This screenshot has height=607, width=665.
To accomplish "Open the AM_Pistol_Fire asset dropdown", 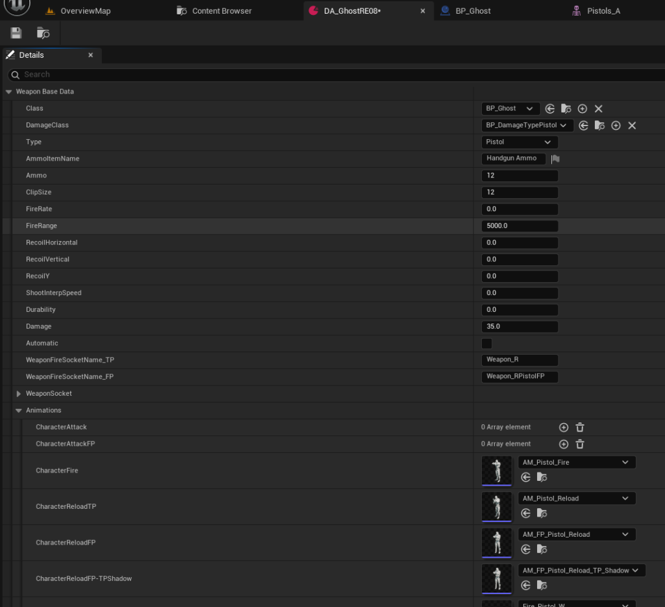I will click(x=576, y=463).
